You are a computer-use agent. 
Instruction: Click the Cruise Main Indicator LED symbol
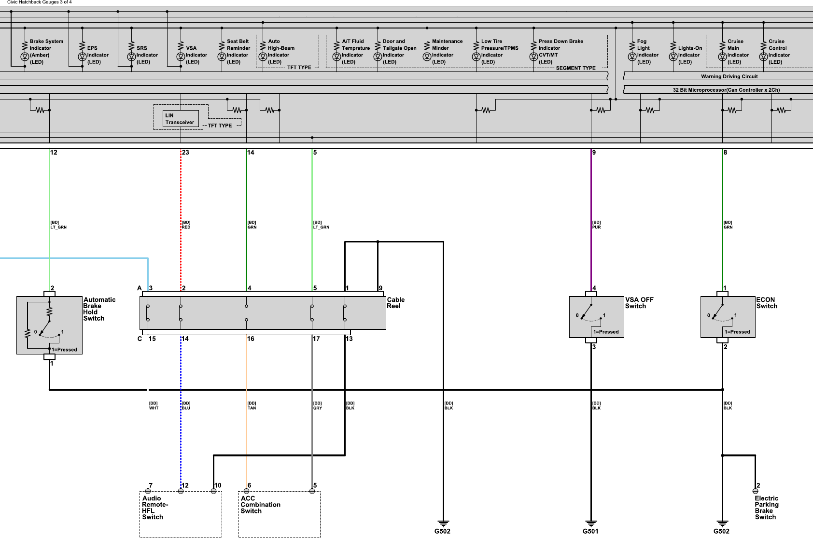pos(722,57)
